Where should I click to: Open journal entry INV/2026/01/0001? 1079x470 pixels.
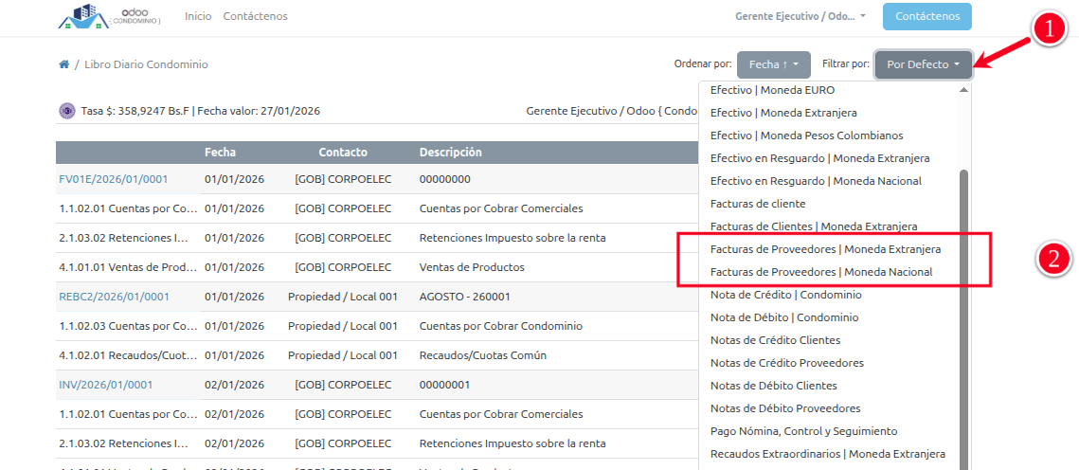pyautogui.click(x=105, y=385)
